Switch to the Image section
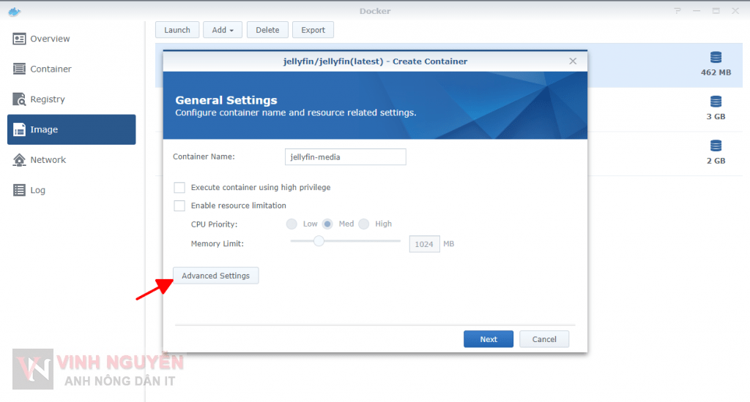Viewport: 750px width, 402px height. [x=71, y=129]
